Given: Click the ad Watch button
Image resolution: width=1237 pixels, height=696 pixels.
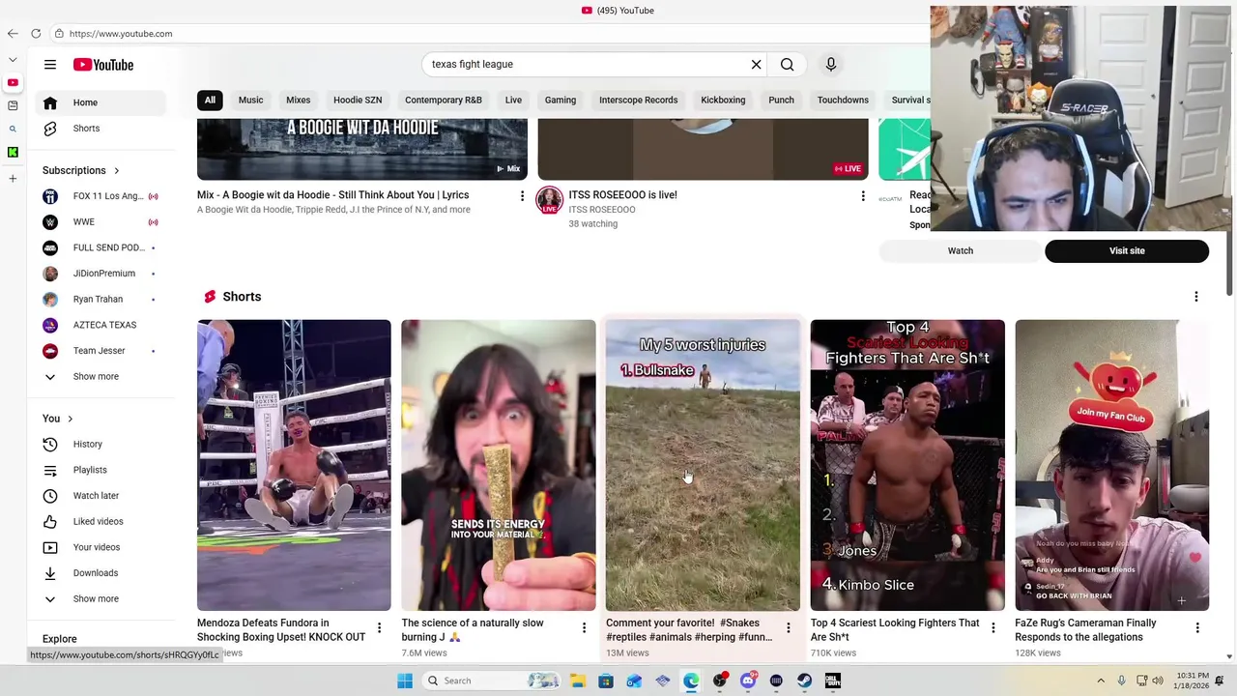Looking at the screenshot, I should click(x=961, y=251).
